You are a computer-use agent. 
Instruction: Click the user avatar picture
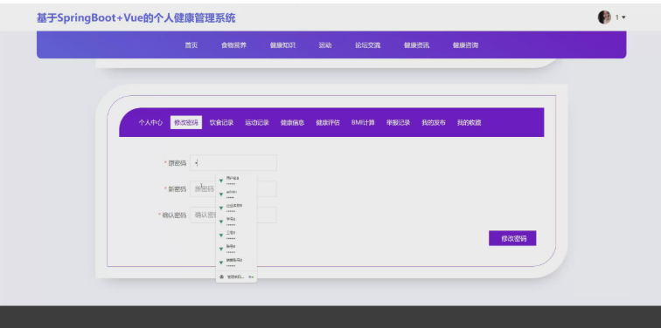point(604,17)
